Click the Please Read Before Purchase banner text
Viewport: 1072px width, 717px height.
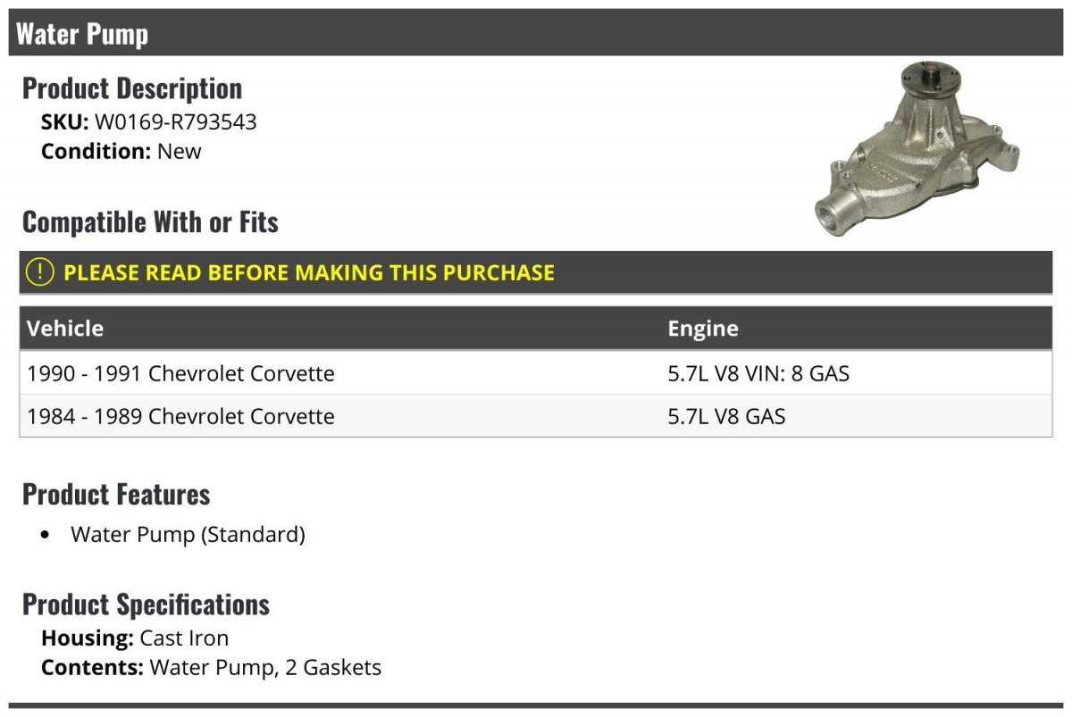[x=309, y=272]
